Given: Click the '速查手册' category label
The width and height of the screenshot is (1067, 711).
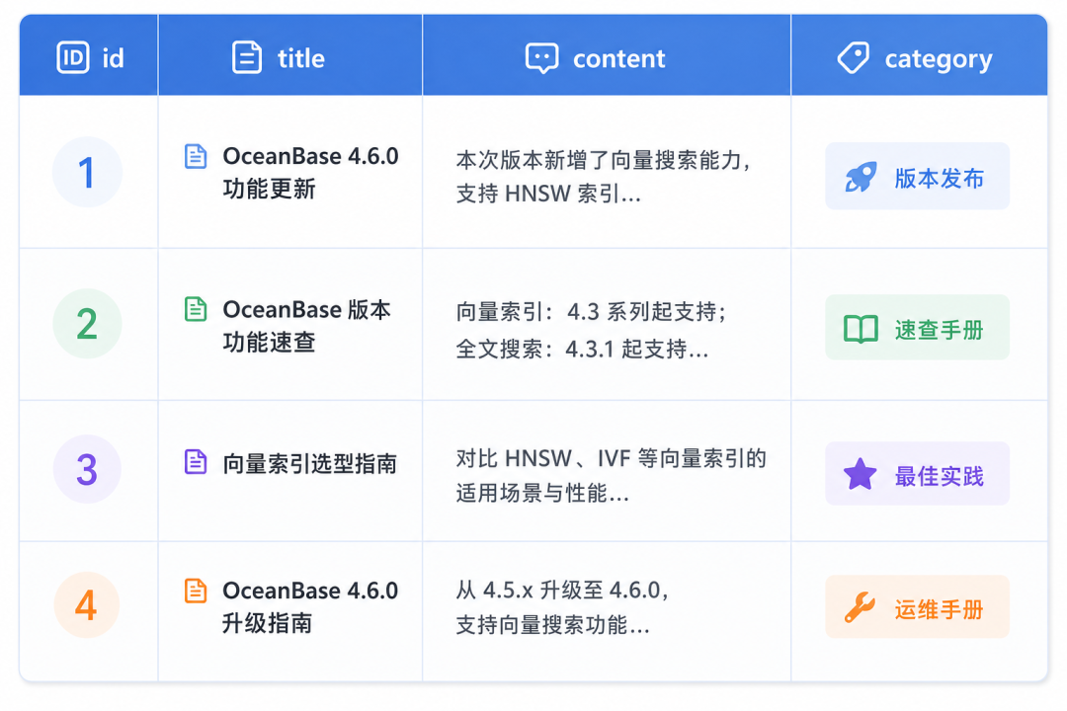Looking at the screenshot, I should pyautogui.click(x=940, y=330).
